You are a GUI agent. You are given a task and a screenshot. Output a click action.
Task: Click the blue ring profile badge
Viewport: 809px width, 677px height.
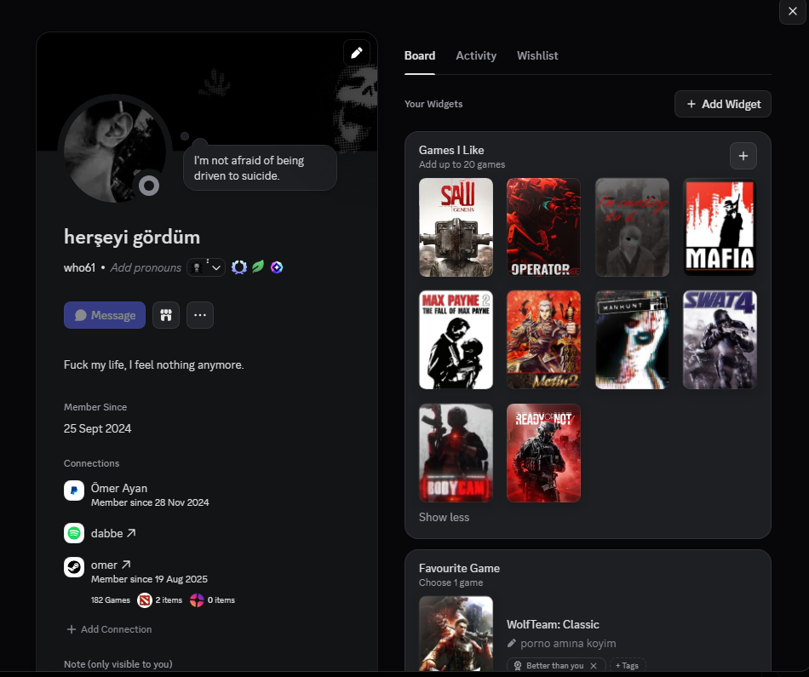[239, 267]
